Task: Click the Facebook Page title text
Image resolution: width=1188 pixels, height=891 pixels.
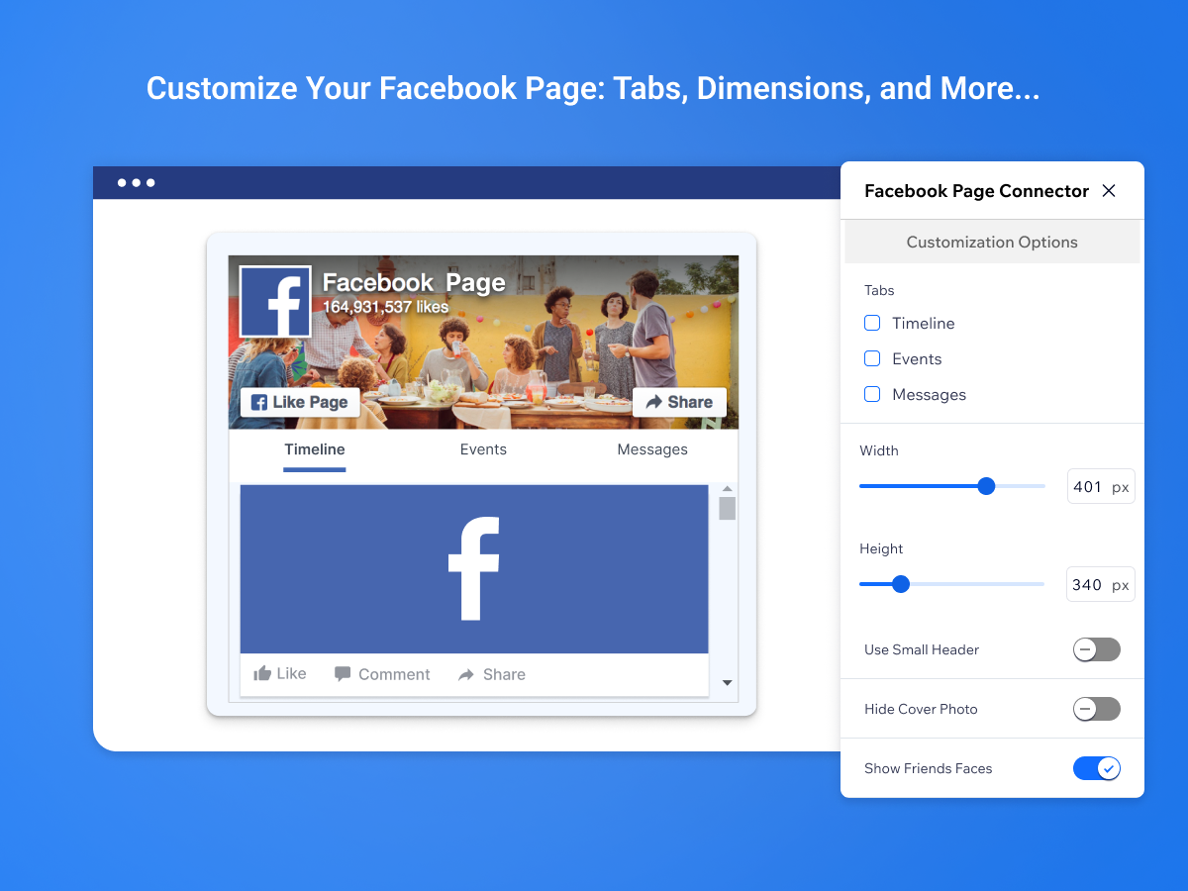Action: coord(414,283)
